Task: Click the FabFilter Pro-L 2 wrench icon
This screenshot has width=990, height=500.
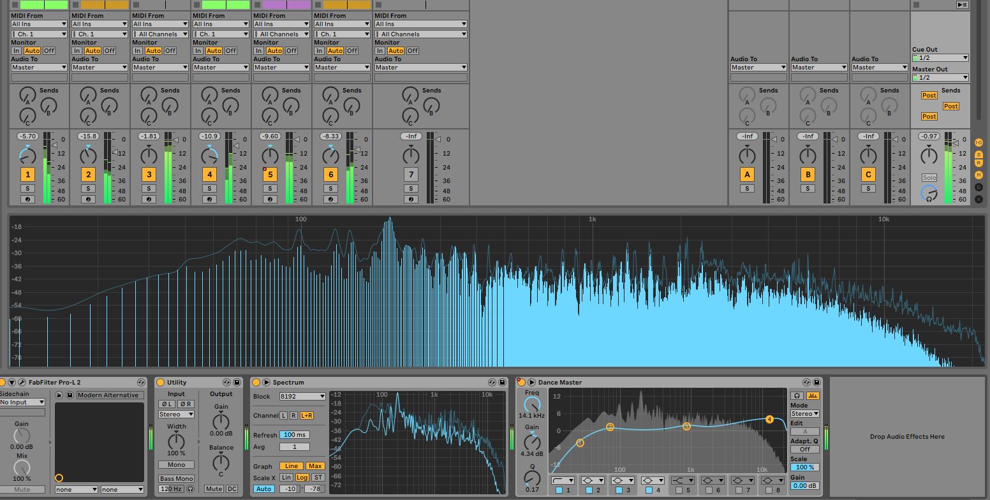Action: [x=22, y=383]
